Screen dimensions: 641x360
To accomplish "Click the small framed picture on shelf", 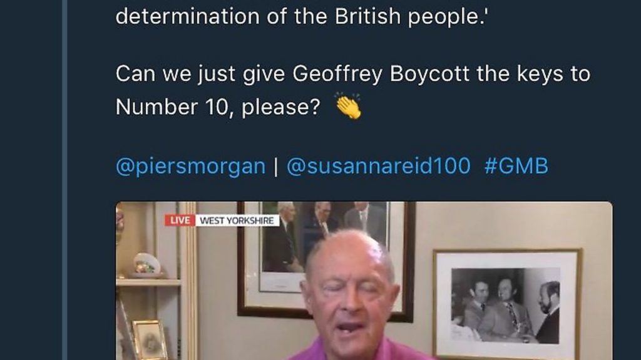I will [x=150, y=339].
